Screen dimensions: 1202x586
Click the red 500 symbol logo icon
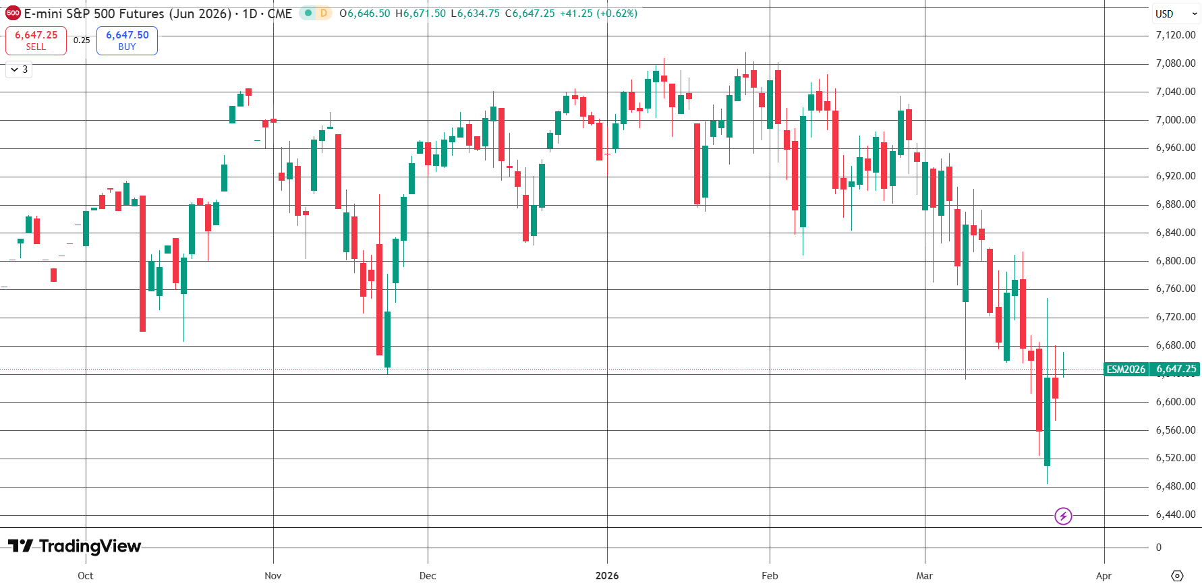coord(13,13)
